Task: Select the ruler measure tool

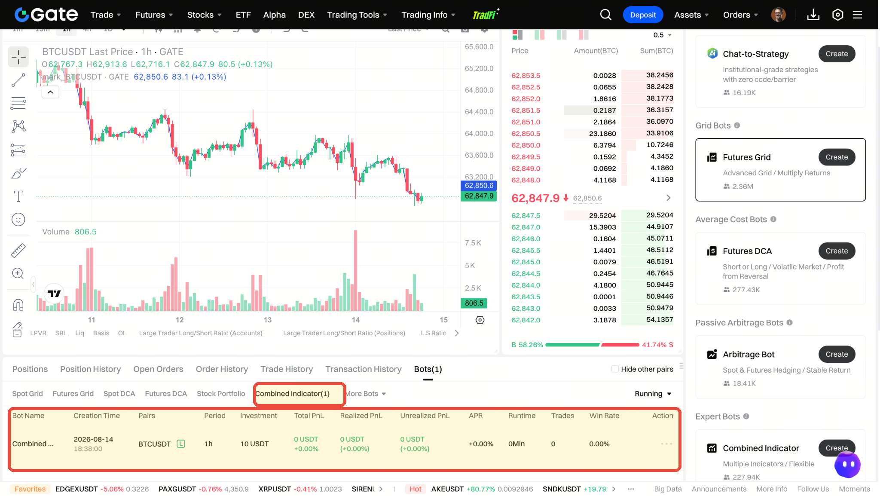Action: click(18, 250)
